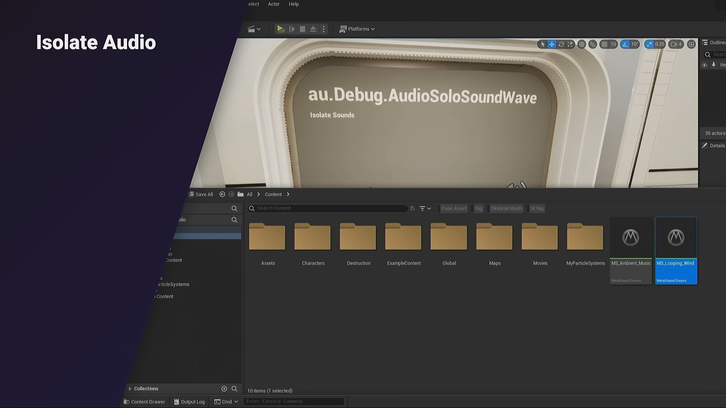Click the back arrow in Content Browser
The height and width of the screenshot is (408, 726).
point(222,195)
